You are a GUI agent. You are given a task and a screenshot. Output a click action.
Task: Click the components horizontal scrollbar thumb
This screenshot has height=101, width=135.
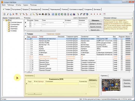(x=35, y=94)
